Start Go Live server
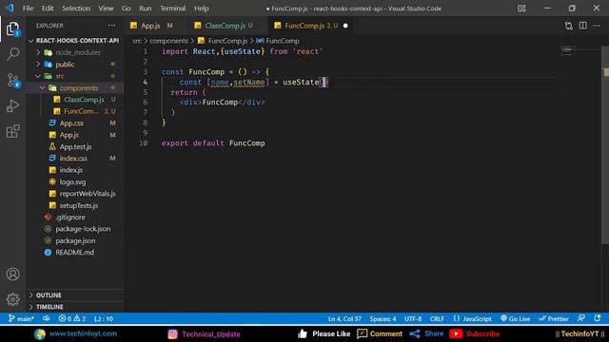Image resolution: width=609 pixels, height=342 pixels. pos(515,319)
